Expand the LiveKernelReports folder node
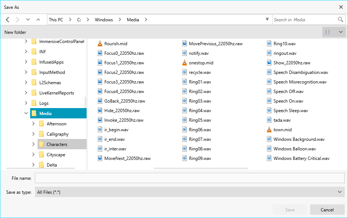This screenshot has width=348, height=218. tap(26, 93)
